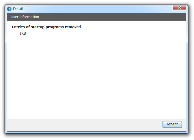Click the blank title bar area beside Details
Screen dimensions: 194x140
[x=98, y=9]
